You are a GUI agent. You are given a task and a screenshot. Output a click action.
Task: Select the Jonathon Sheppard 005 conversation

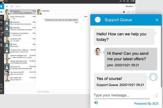coord(20,56)
